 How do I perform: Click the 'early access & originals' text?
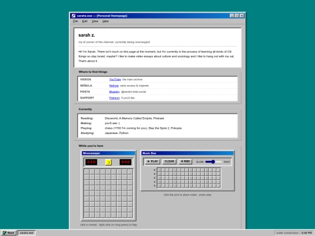click(134, 86)
